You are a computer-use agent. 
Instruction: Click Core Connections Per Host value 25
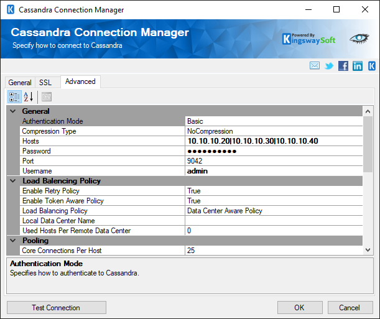click(274, 250)
